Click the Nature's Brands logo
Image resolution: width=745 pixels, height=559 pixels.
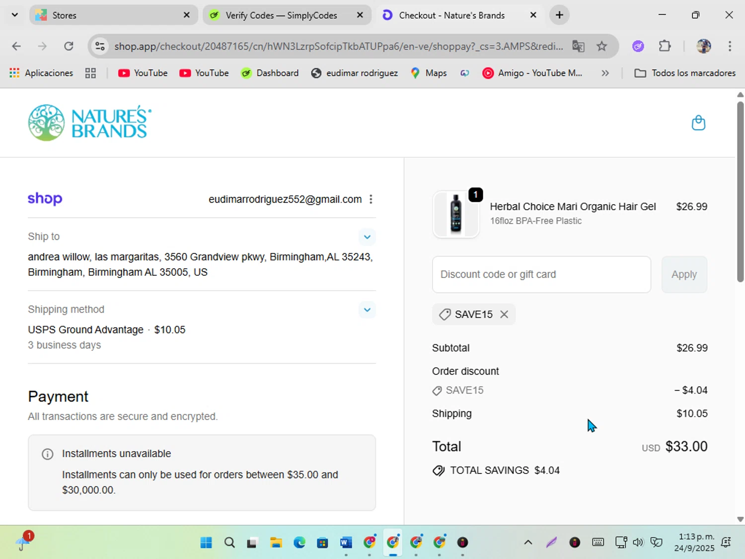point(90,123)
